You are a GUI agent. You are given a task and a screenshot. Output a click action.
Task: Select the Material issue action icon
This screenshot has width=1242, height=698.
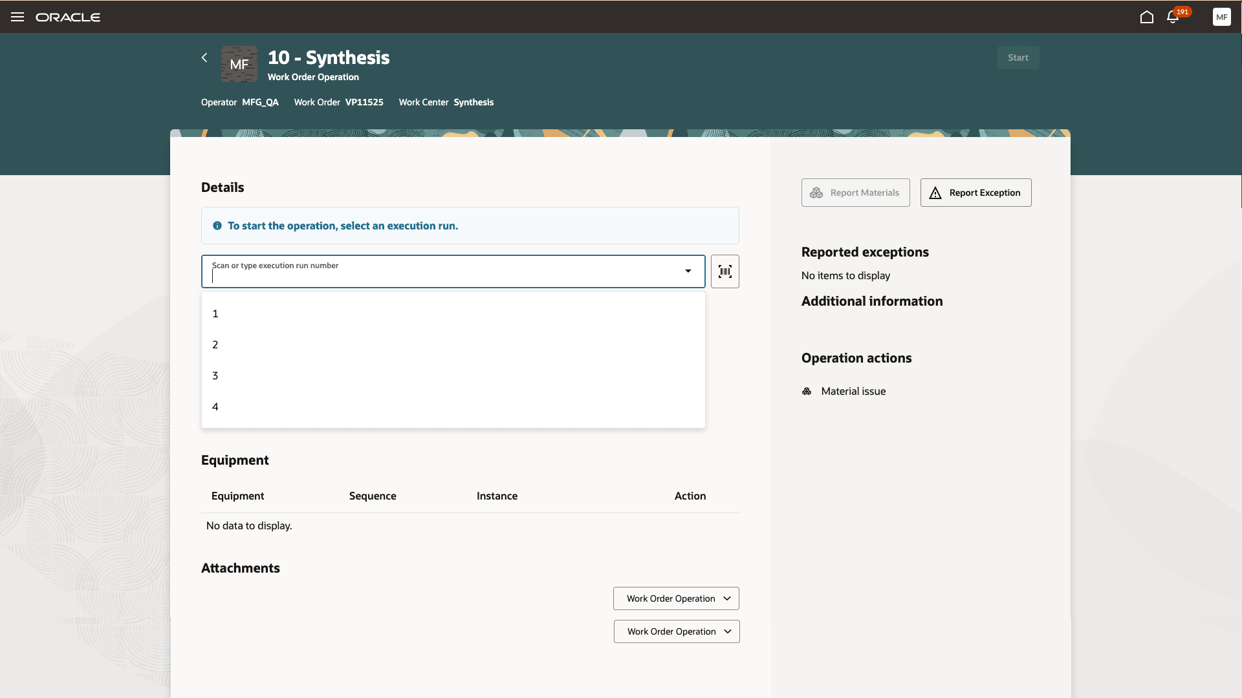pos(807,391)
